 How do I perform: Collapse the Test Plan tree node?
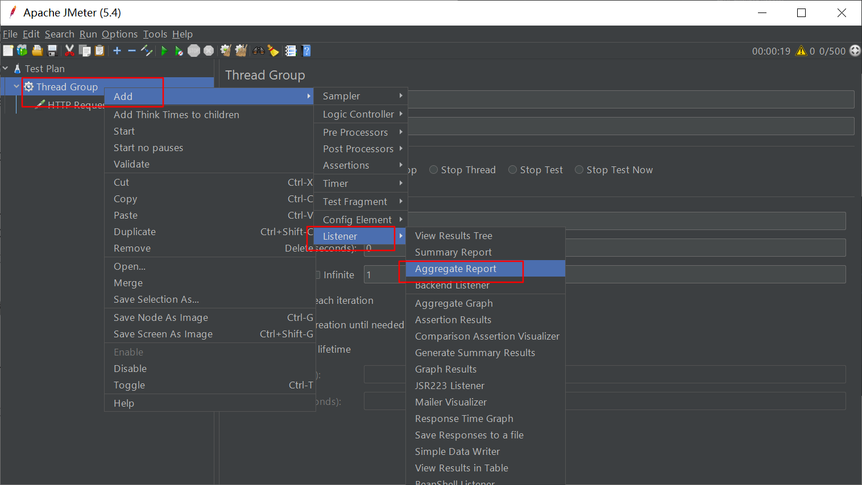5,68
